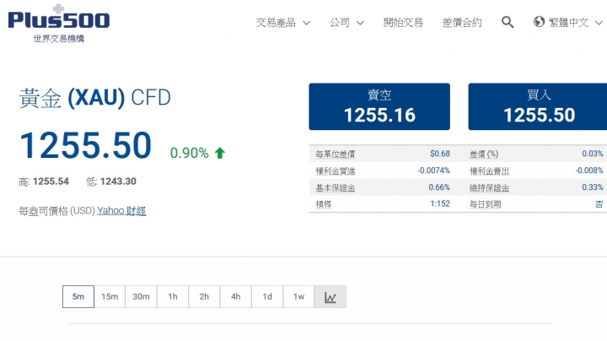Select the 5m timeframe
Viewport: 607px width, 341px height.
pos(78,297)
